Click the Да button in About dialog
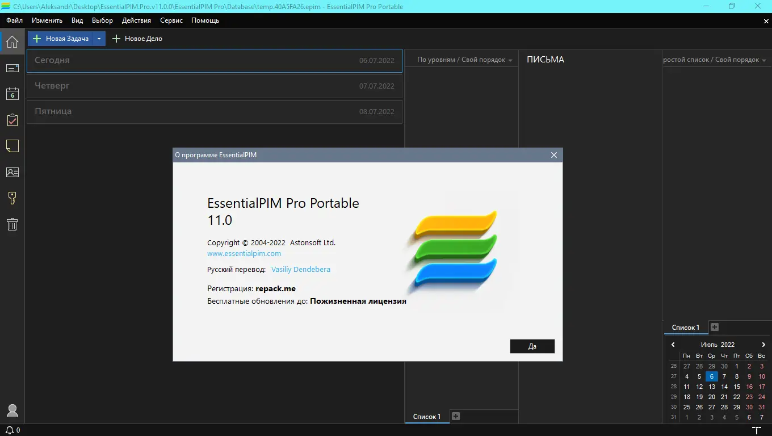The height and width of the screenshot is (436, 772). [532, 346]
